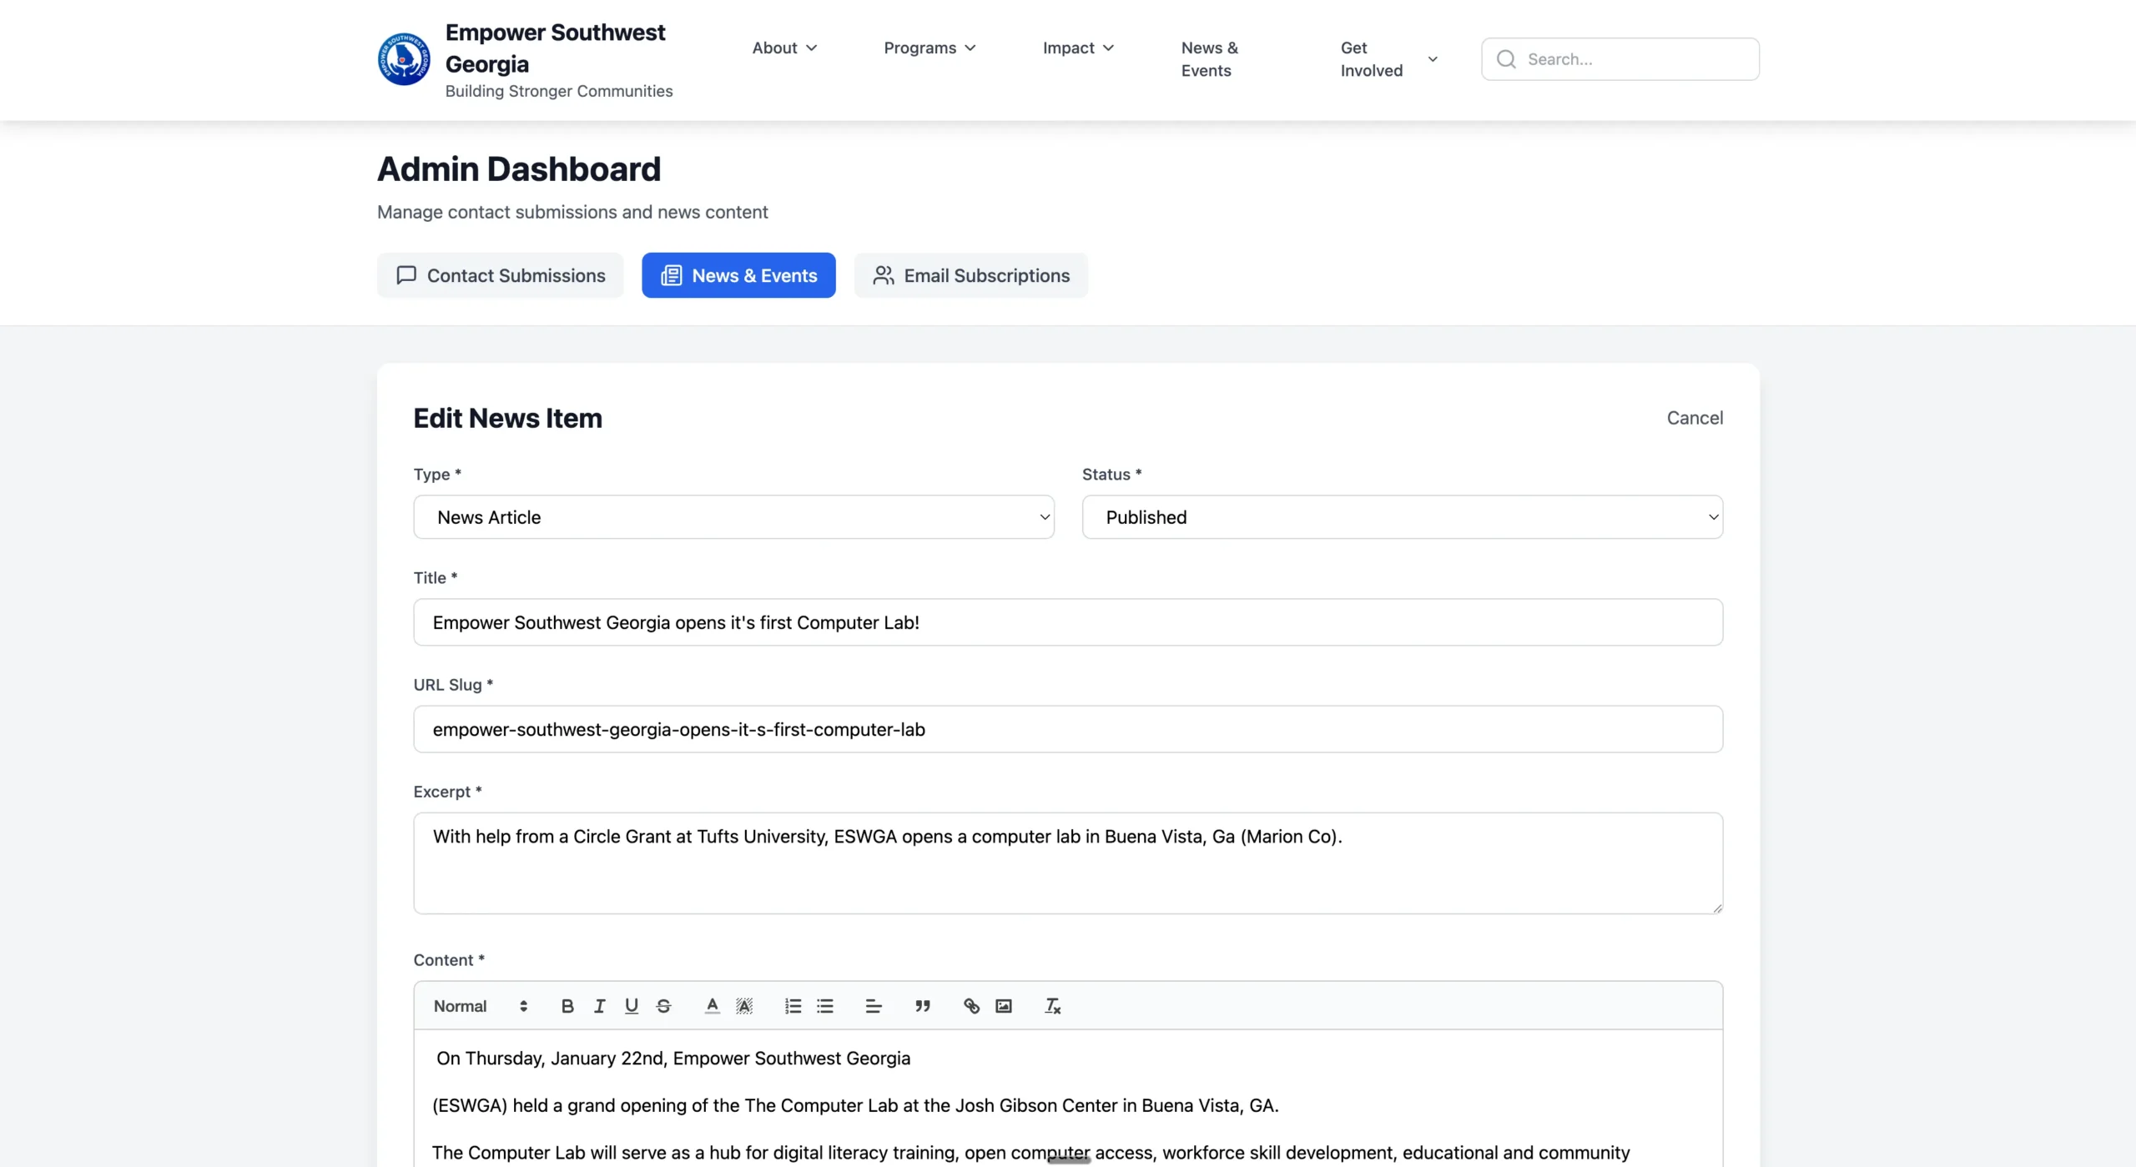The image size is (2136, 1167).
Task: Click into the Excerpt text area
Action: (1068, 863)
